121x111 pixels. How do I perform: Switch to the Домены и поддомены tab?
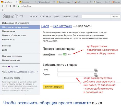tap(64, 2)
